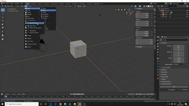Viewport: 189px width, 106px height.
Task: Click the pan view hand icon
Action: 122,10
